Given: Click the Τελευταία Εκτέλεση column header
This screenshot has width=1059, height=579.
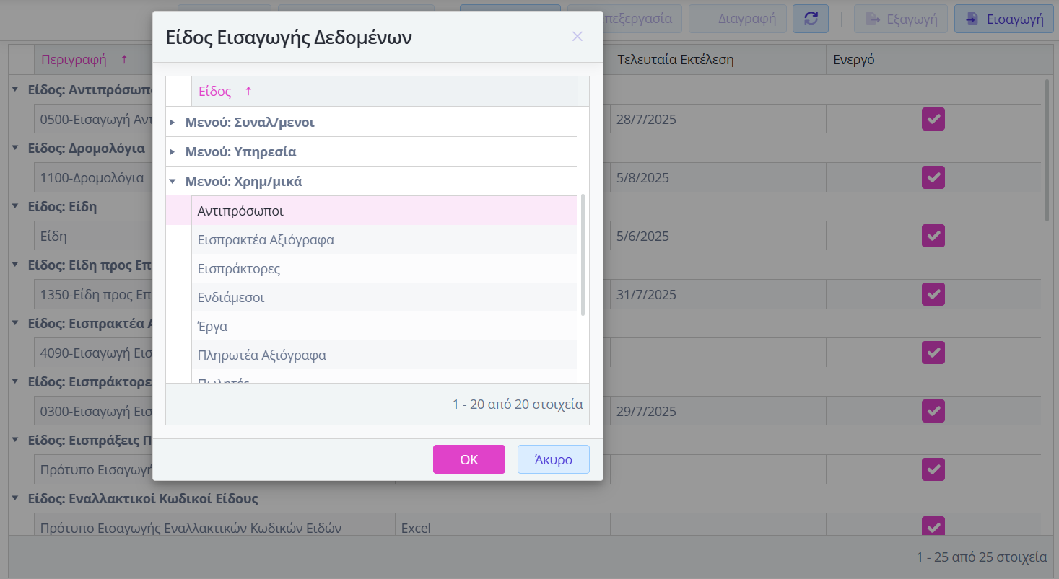Looking at the screenshot, I should point(674,60).
